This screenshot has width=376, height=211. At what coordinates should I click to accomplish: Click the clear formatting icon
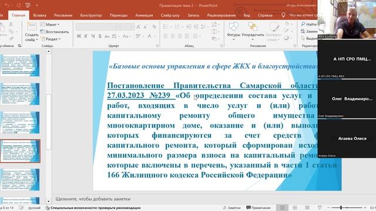click(154, 26)
